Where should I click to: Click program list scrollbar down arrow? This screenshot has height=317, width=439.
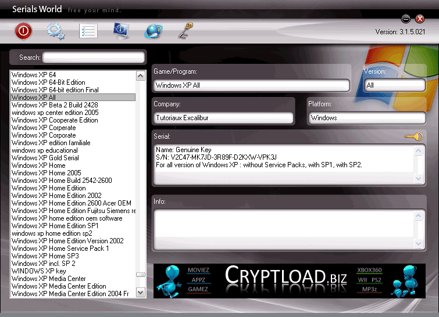pyautogui.click(x=141, y=293)
